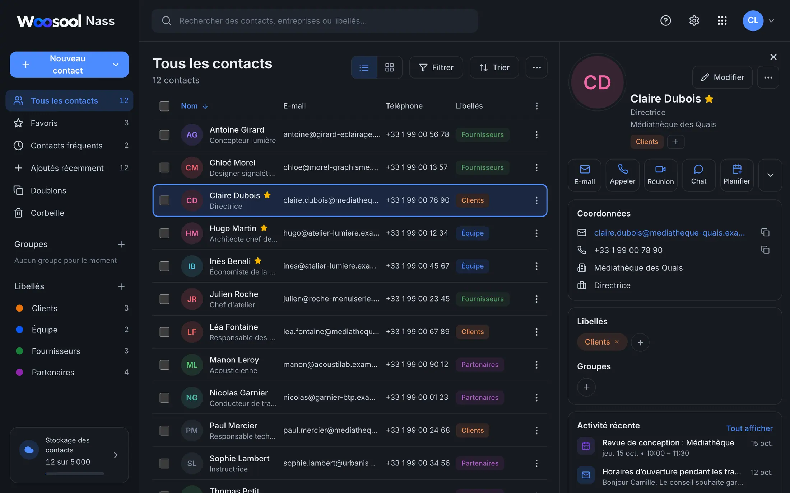Screen dimensions: 790x493
Task: Open Stockage des contacts chevron
Action: (x=116, y=455)
